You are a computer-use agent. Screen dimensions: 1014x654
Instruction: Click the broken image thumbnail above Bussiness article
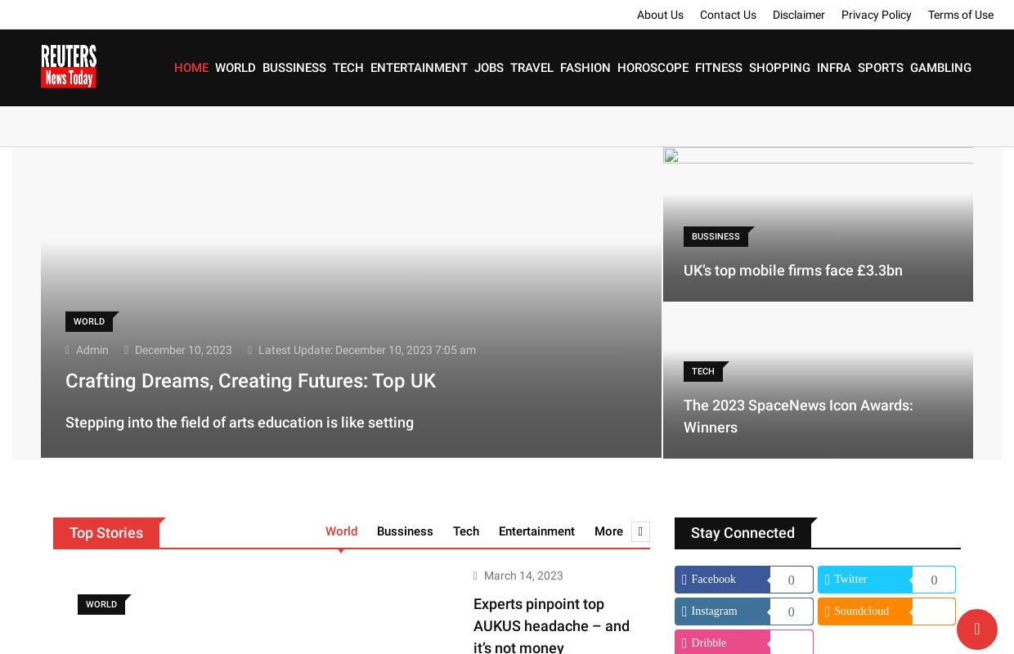(x=671, y=156)
